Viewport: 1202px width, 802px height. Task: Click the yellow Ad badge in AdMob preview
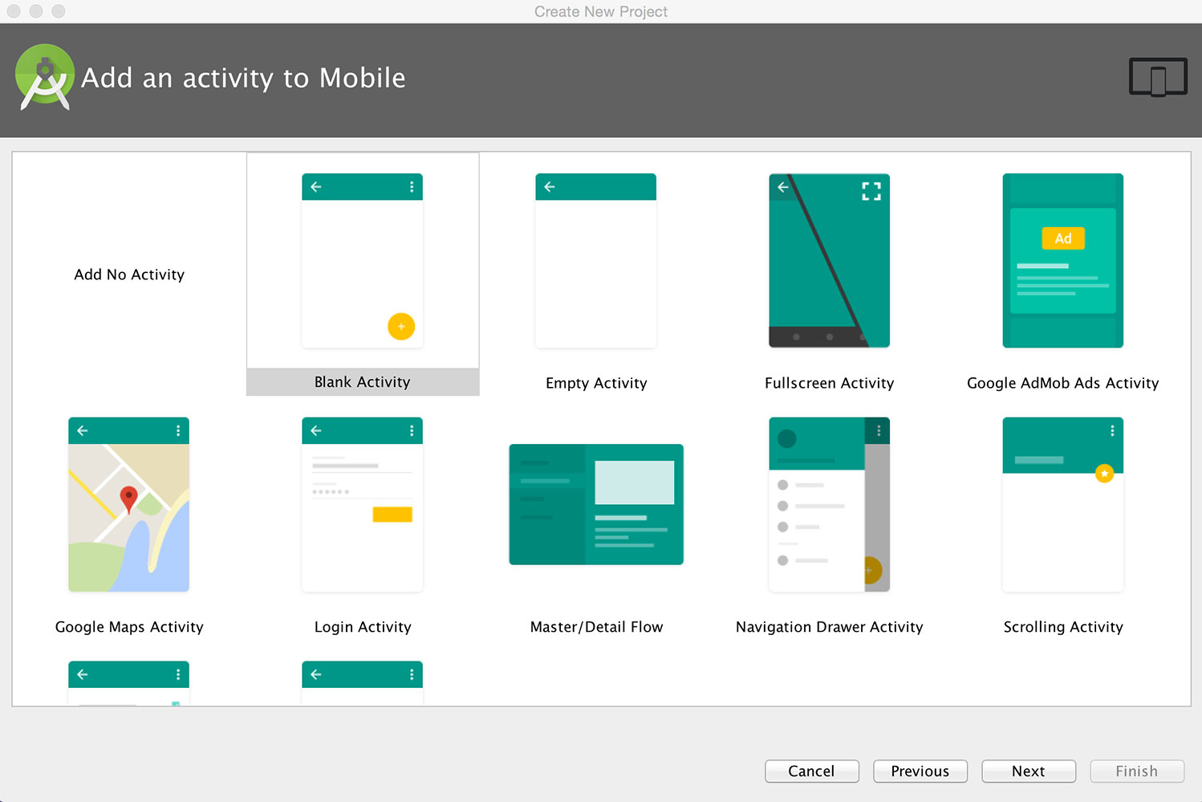(1062, 238)
